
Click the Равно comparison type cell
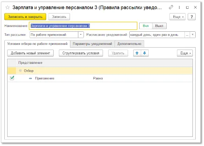(x=98, y=78)
